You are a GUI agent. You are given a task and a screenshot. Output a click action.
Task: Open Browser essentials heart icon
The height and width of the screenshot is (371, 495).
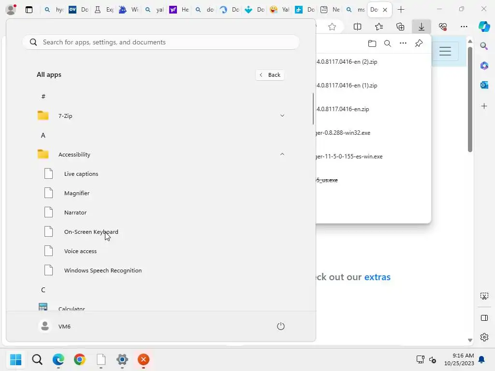click(443, 27)
